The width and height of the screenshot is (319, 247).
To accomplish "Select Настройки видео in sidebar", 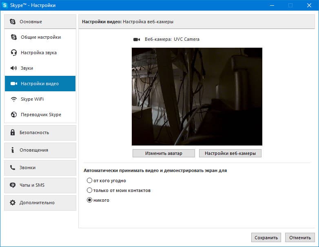I will 40,84.
